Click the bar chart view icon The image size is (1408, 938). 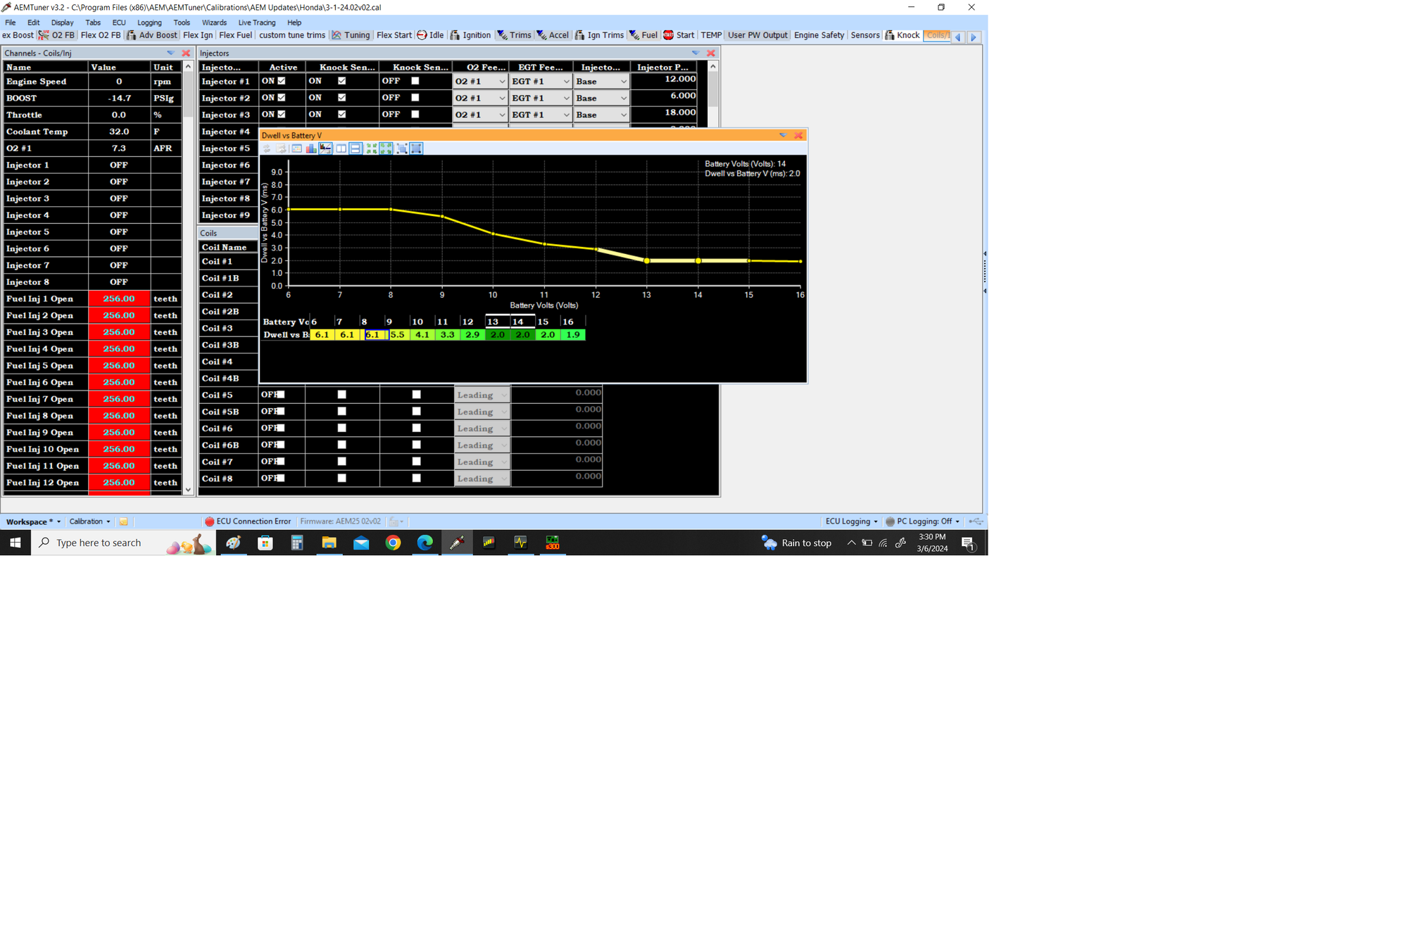click(x=311, y=148)
